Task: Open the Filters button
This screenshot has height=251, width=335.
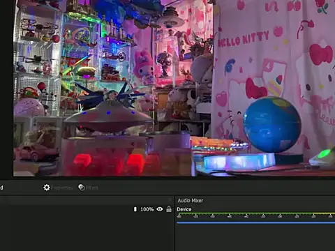Action: coord(88,188)
